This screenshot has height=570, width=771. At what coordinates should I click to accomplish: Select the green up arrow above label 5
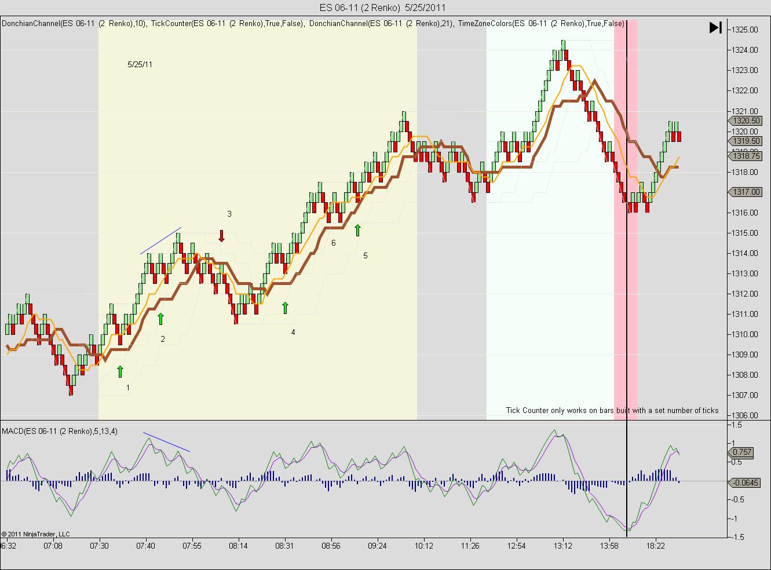click(357, 230)
